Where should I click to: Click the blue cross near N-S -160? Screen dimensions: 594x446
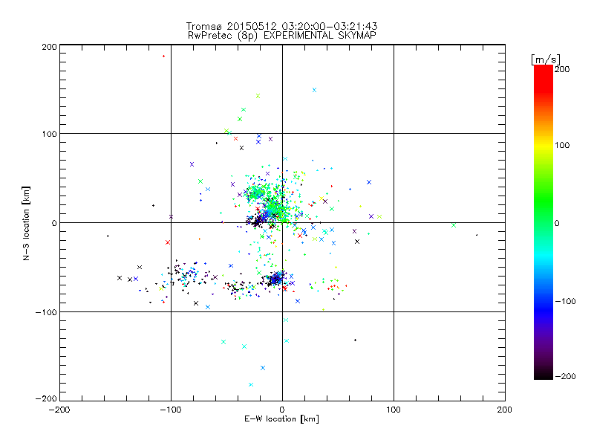coord(263,368)
